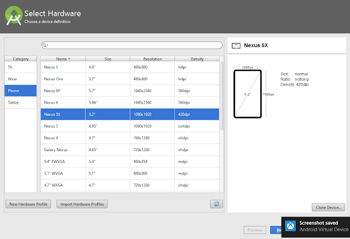Click the Size: normal detail text

tap(294, 74)
